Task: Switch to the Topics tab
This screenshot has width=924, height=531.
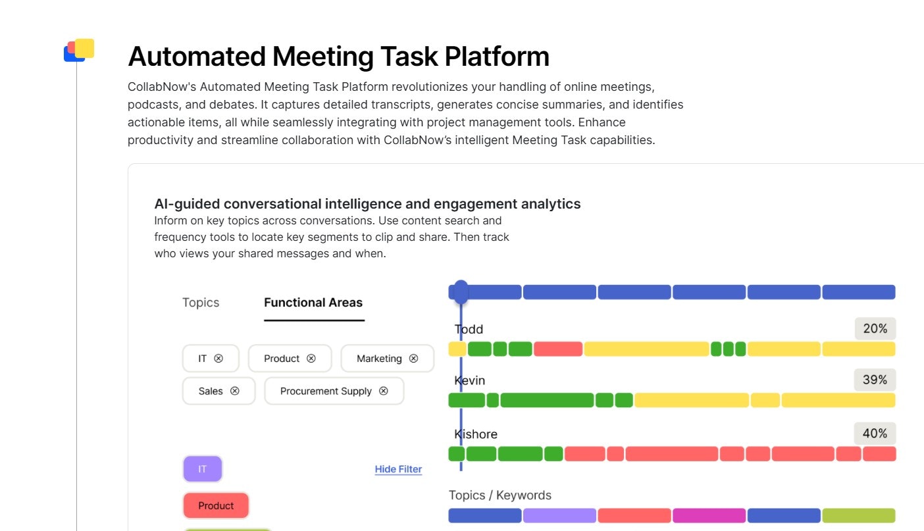Action: 201,303
